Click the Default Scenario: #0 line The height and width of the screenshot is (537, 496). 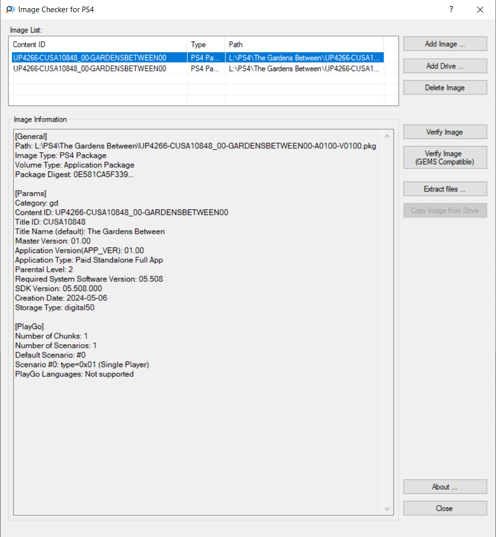tap(50, 355)
